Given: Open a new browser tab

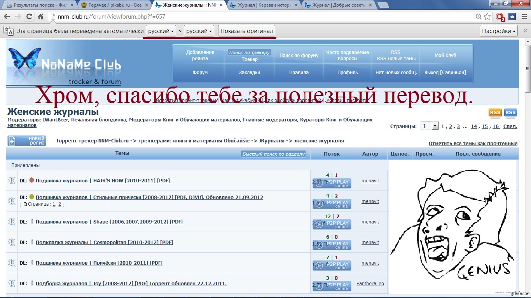Looking at the screenshot, I should click(x=384, y=5).
